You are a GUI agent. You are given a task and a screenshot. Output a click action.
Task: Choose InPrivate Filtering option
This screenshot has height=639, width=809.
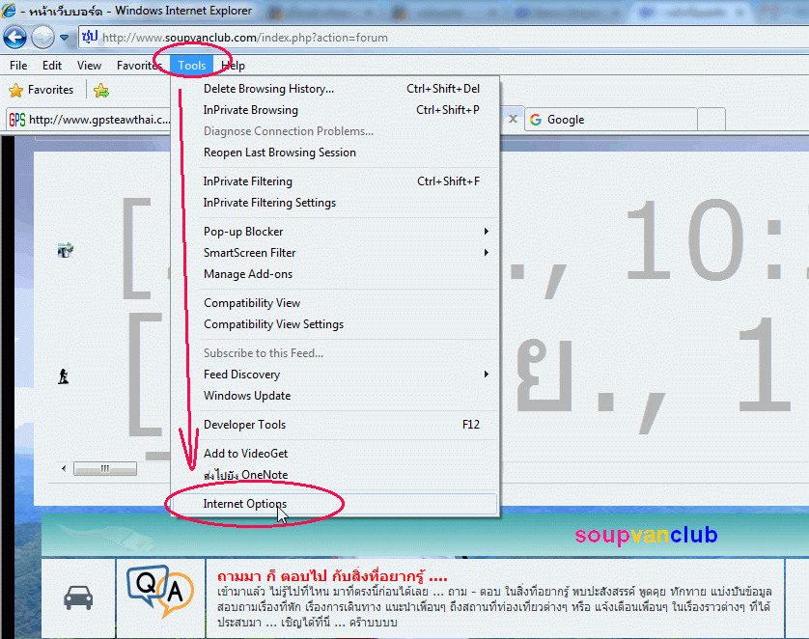pyautogui.click(x=335, y=181)
